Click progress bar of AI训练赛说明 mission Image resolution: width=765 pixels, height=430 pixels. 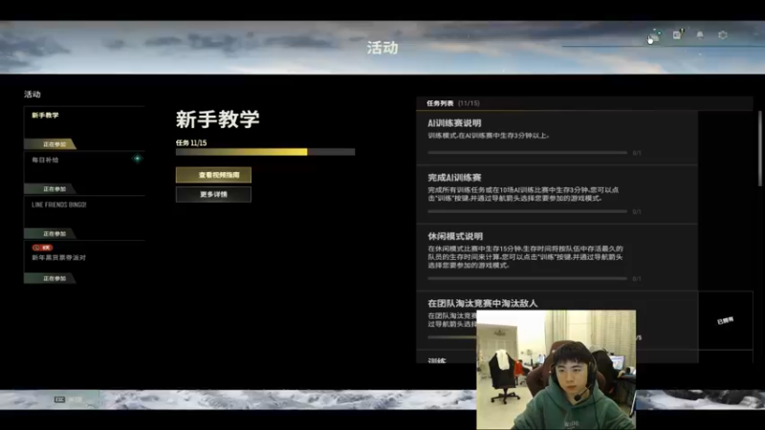click(528, 153)
